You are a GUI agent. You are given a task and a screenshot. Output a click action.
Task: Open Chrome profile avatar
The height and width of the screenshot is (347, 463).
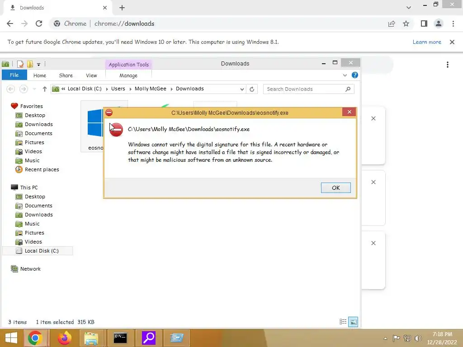pos(439,23)
